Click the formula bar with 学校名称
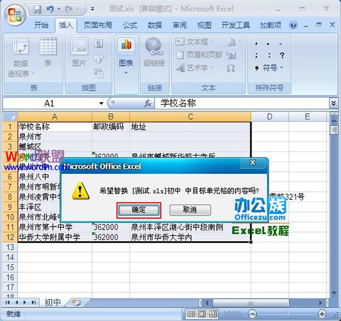 click(242, 104)
